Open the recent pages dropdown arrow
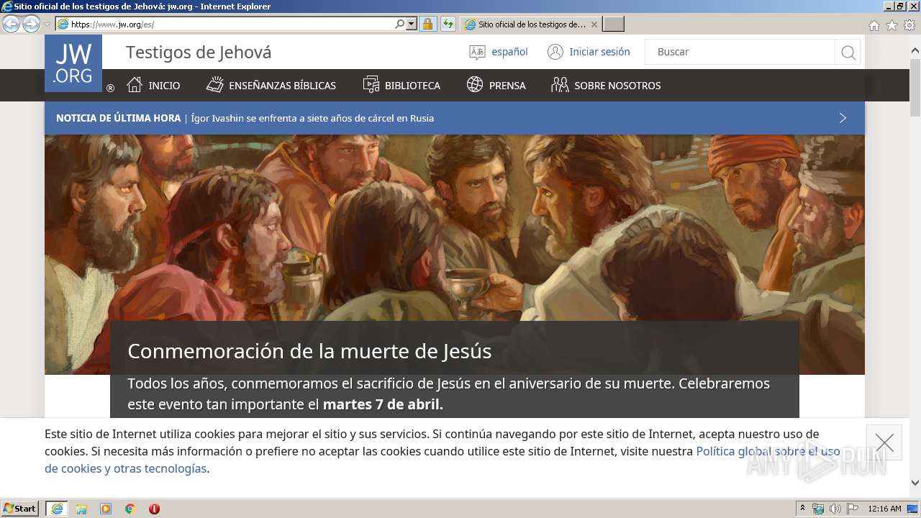Viewport: 921px width, 518px height. 47,24
